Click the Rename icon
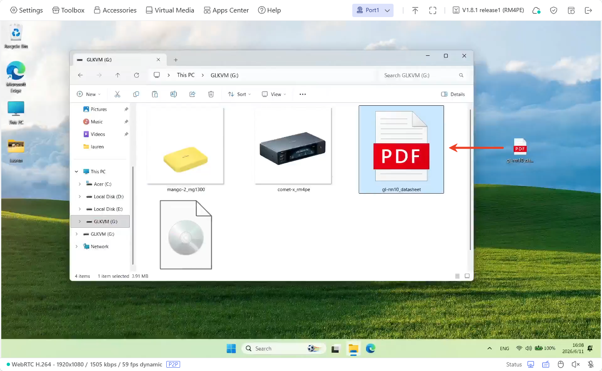Screen dimensions: 602x371 (173, 94)
